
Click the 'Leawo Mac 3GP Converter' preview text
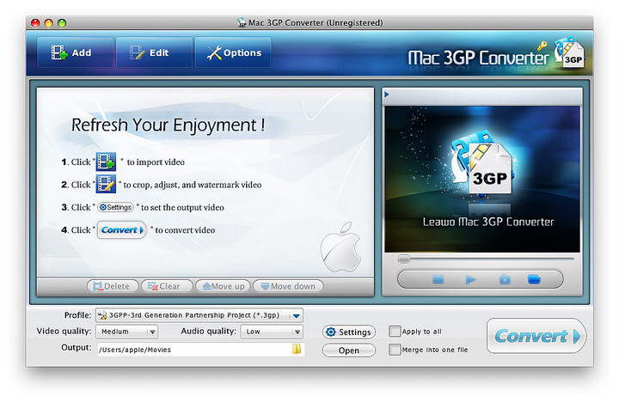488,222
